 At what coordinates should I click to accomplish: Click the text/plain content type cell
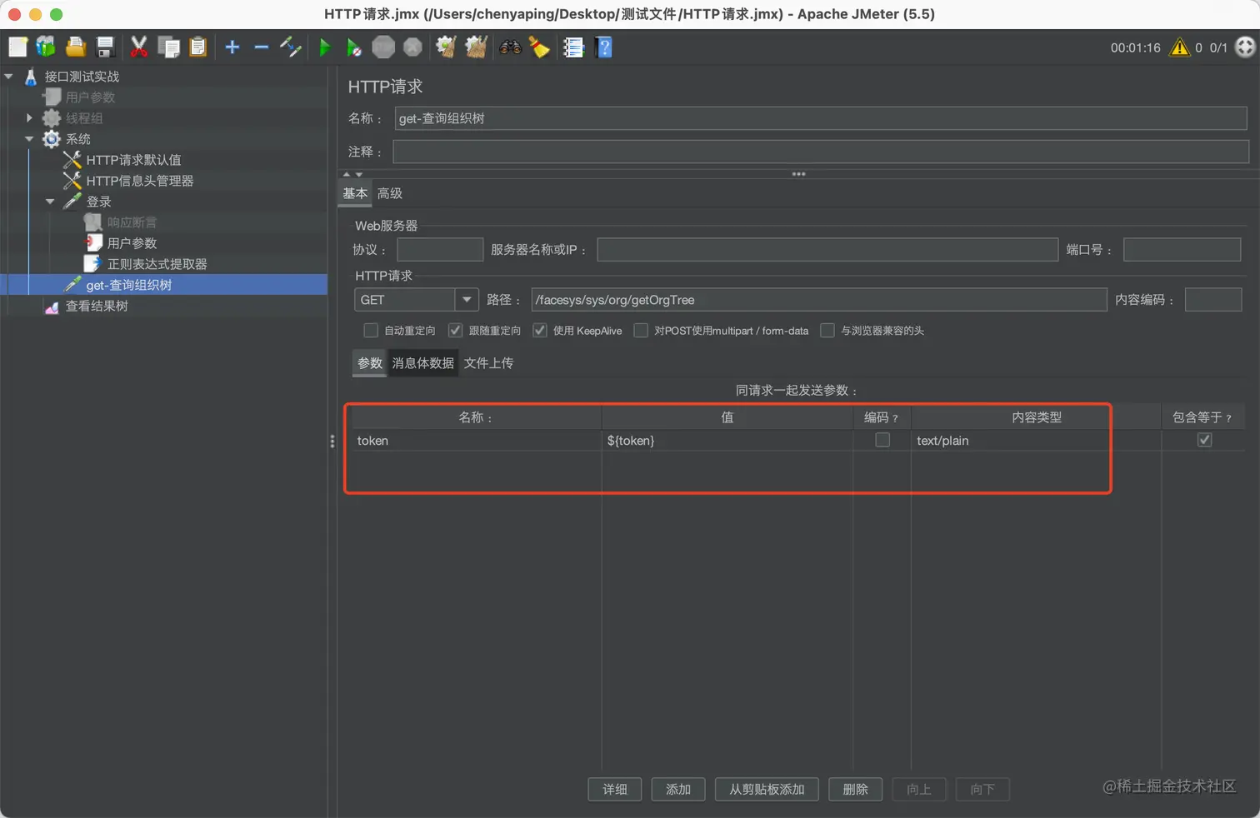[x=1036, y=441]
